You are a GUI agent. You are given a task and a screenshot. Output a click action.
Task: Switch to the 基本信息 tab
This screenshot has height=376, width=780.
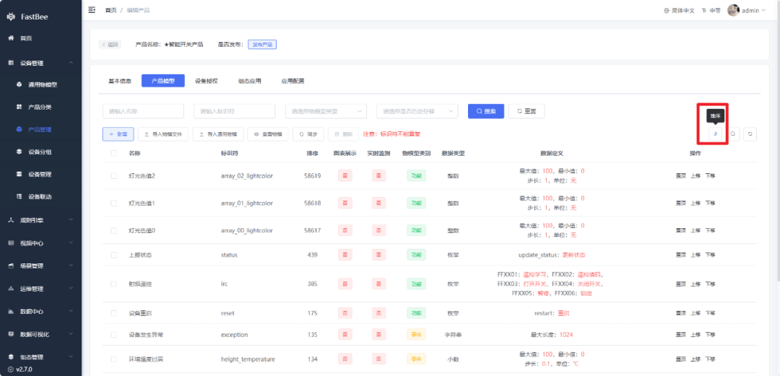tap(120, 81)
